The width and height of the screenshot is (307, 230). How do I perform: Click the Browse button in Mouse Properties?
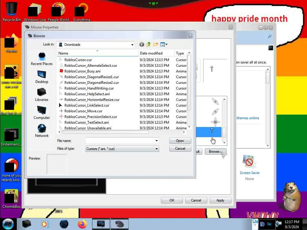[215, 152]
